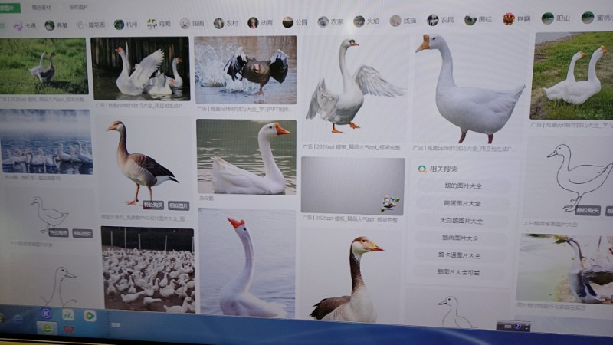Open the grey goose standing cutout image

[x=146, y=164]
